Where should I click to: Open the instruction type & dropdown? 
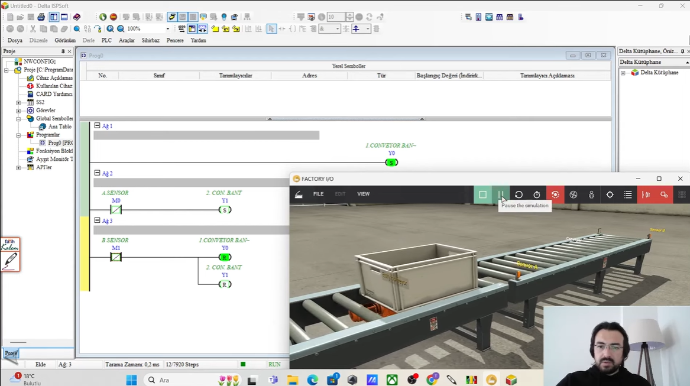coord(338,29)
